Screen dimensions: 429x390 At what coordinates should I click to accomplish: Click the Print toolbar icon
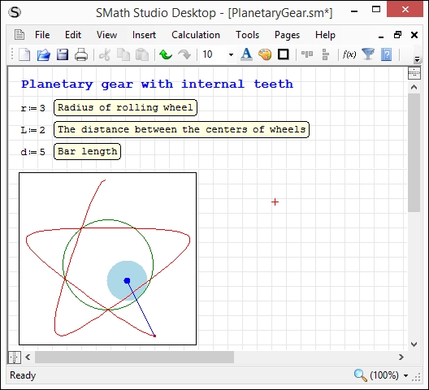81,54
